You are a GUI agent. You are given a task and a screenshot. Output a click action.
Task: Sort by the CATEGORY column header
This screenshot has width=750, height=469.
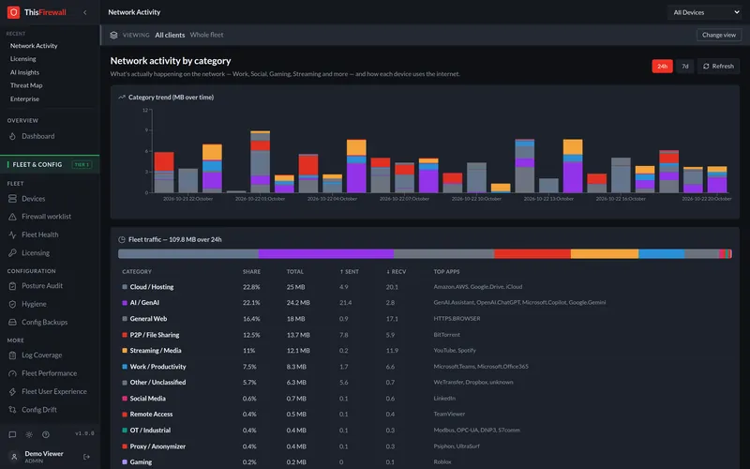pyautogui.click(x=137, y=271)
